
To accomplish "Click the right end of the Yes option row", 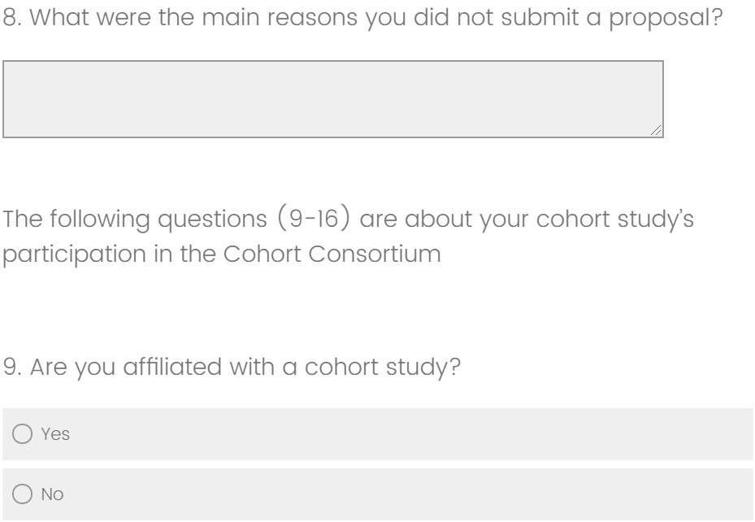I will (x=731, y=434).
